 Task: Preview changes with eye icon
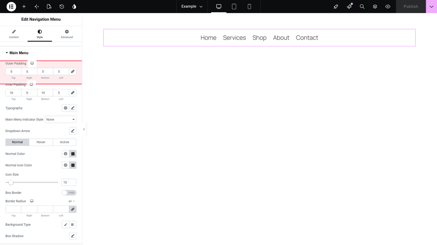click(x=388, y=7)
